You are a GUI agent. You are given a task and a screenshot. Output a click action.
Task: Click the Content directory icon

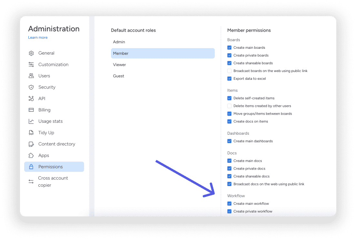pyautogui.click(x=31, y=144)
